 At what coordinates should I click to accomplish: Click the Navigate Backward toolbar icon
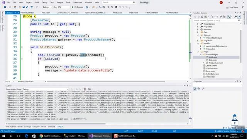(5, 7)
